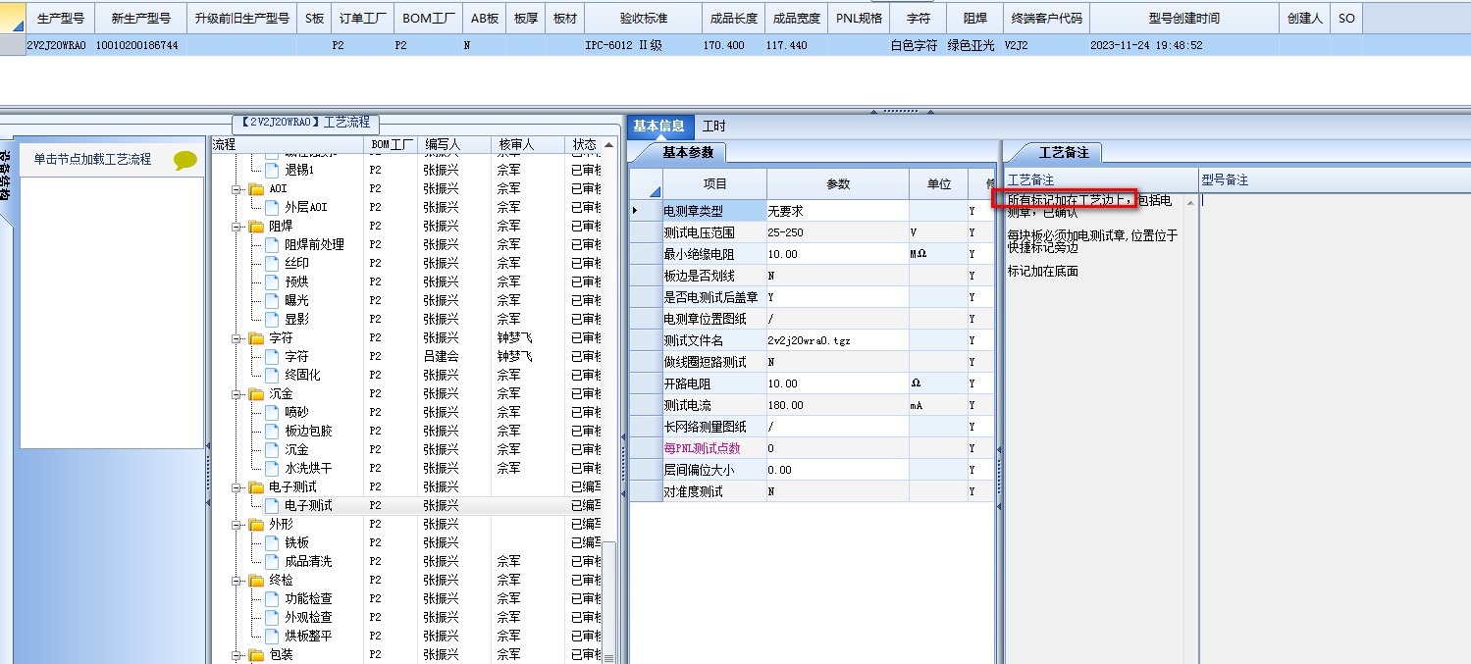Click the 包装 folder icon

[257, 655]
